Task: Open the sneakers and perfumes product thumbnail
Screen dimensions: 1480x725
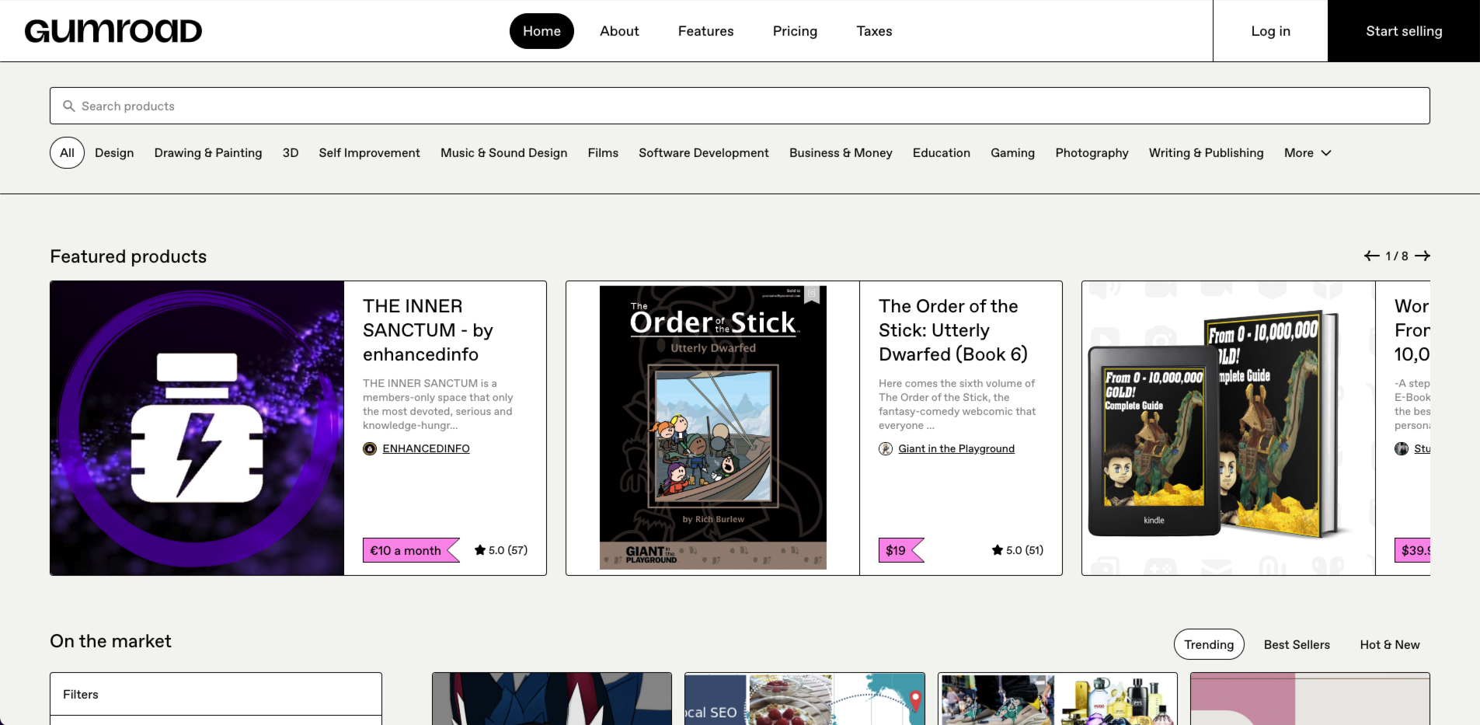Action: click(x=1057, y=699)
